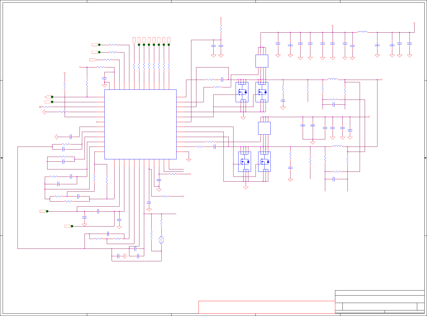Click the arrow marker on the left sheet border
Image resolution: width=427 pixels, height=316 pixels.
[x=1, y=158]
